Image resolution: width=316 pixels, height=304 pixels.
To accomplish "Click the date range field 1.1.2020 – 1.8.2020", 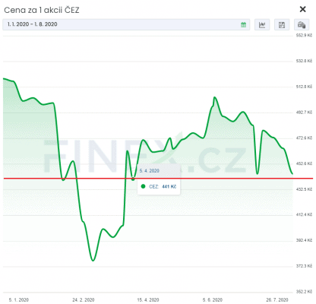I will pyautogui.click(x=126, y=24).
